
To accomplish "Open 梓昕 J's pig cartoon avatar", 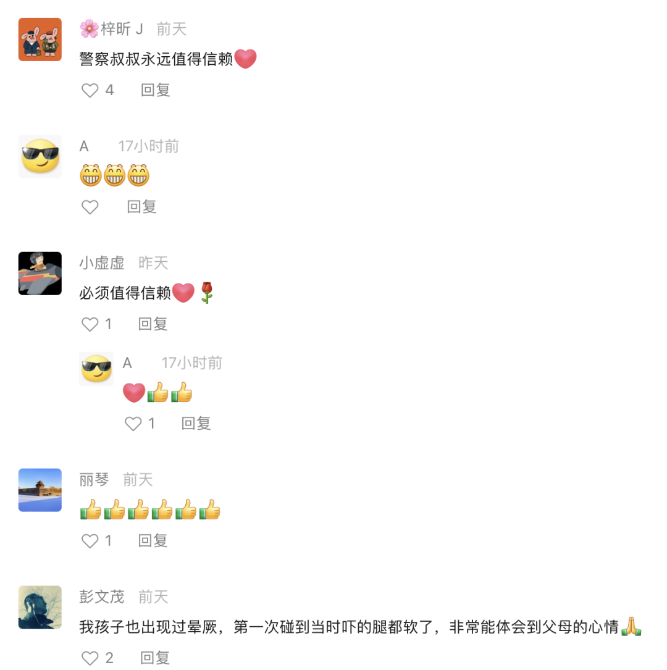I will point(40,40).
